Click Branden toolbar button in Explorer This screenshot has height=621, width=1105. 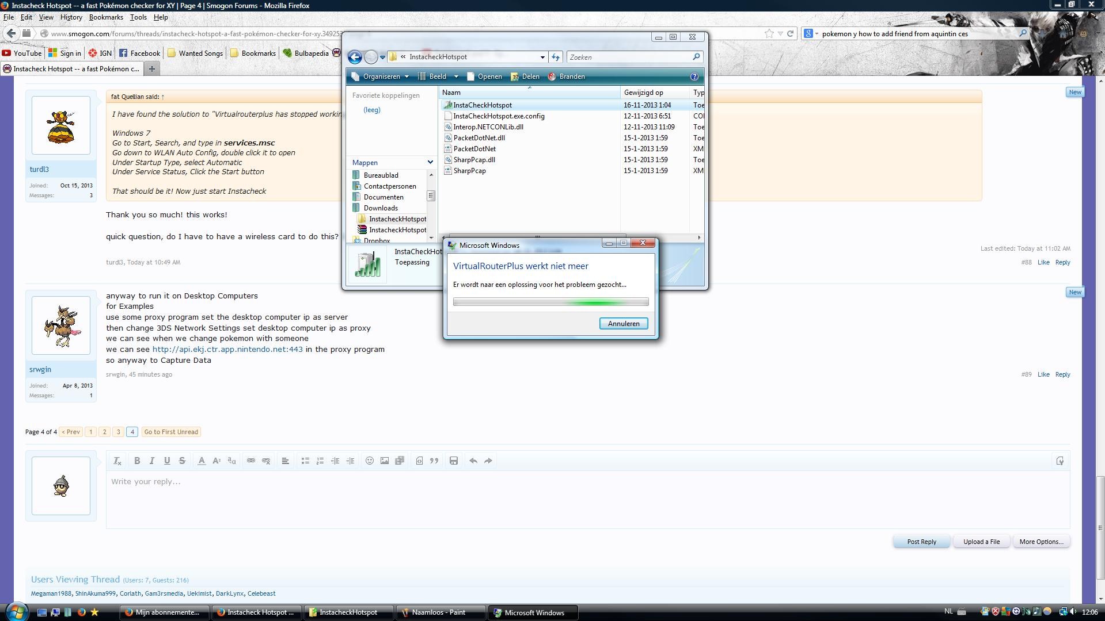pos(567,76)
